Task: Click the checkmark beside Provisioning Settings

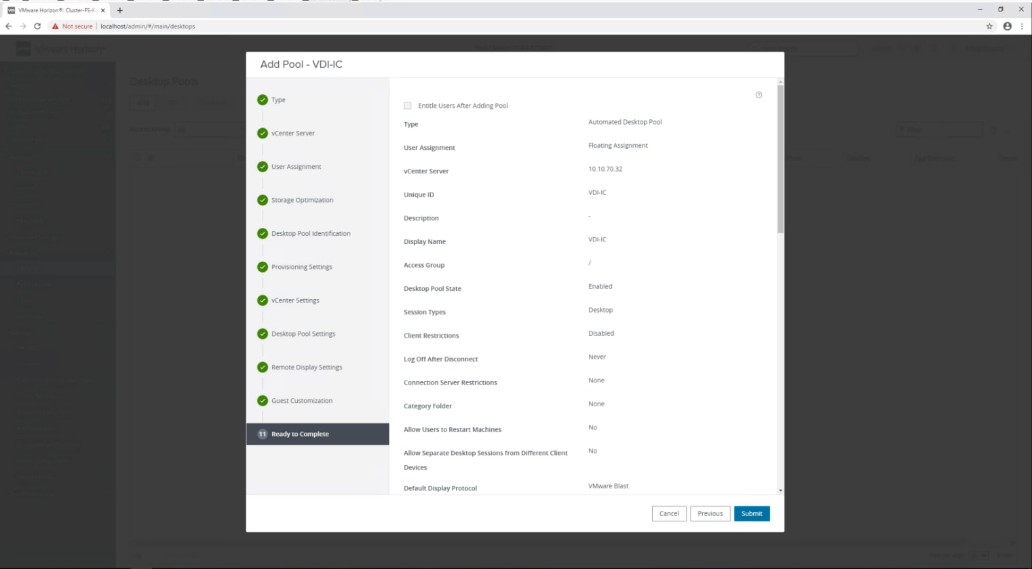Action: (263, 267)
